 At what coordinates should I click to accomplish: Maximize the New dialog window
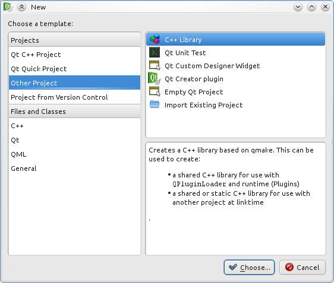(311, 7)
